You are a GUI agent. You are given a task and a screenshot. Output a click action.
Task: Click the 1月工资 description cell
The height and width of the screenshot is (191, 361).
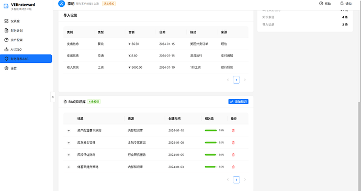[196, 68]
